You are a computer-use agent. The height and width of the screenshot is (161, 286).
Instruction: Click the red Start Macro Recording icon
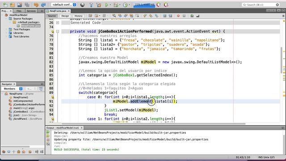[178, 16]
